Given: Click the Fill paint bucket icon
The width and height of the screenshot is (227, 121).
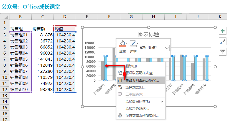Looking at the screenshot, I should tap(123, 44).
